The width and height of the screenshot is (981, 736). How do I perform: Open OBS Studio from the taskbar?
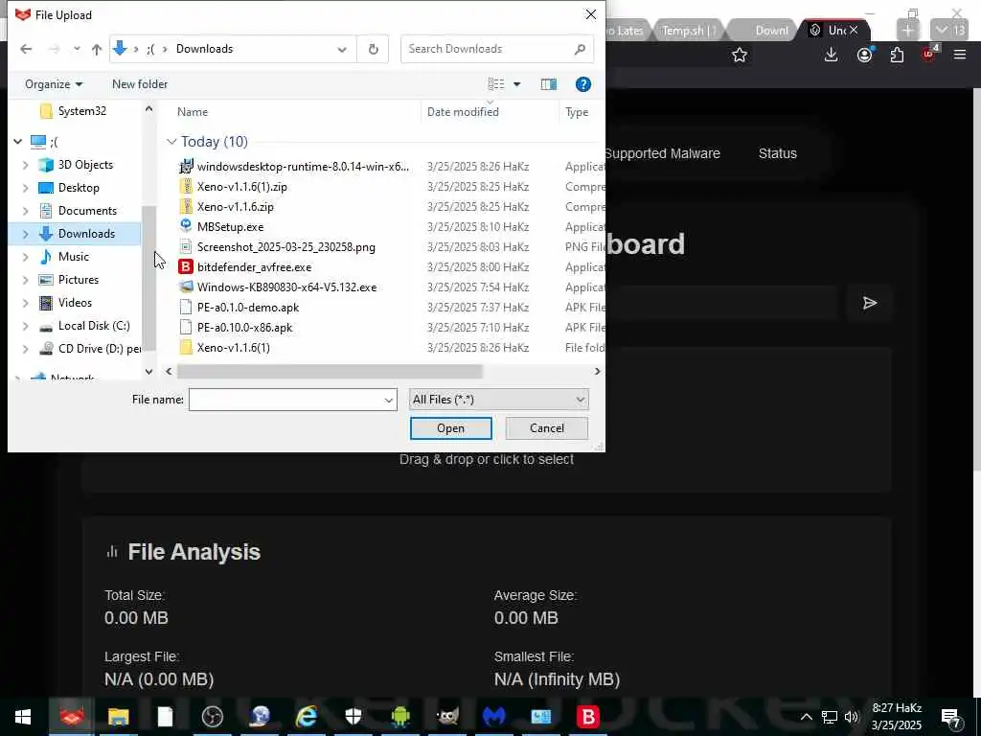pos(213,717)
